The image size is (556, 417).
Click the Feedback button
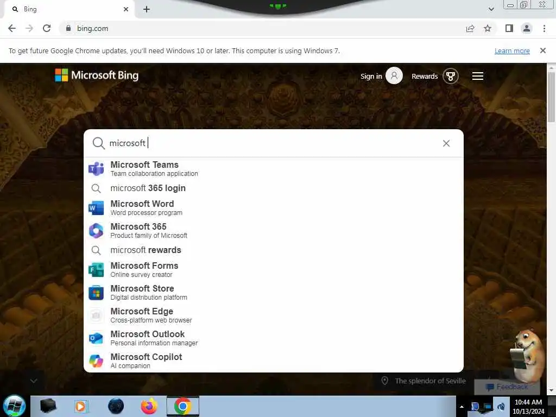click(507, 387)
